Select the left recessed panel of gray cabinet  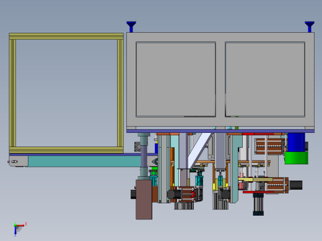pos(176,79)
